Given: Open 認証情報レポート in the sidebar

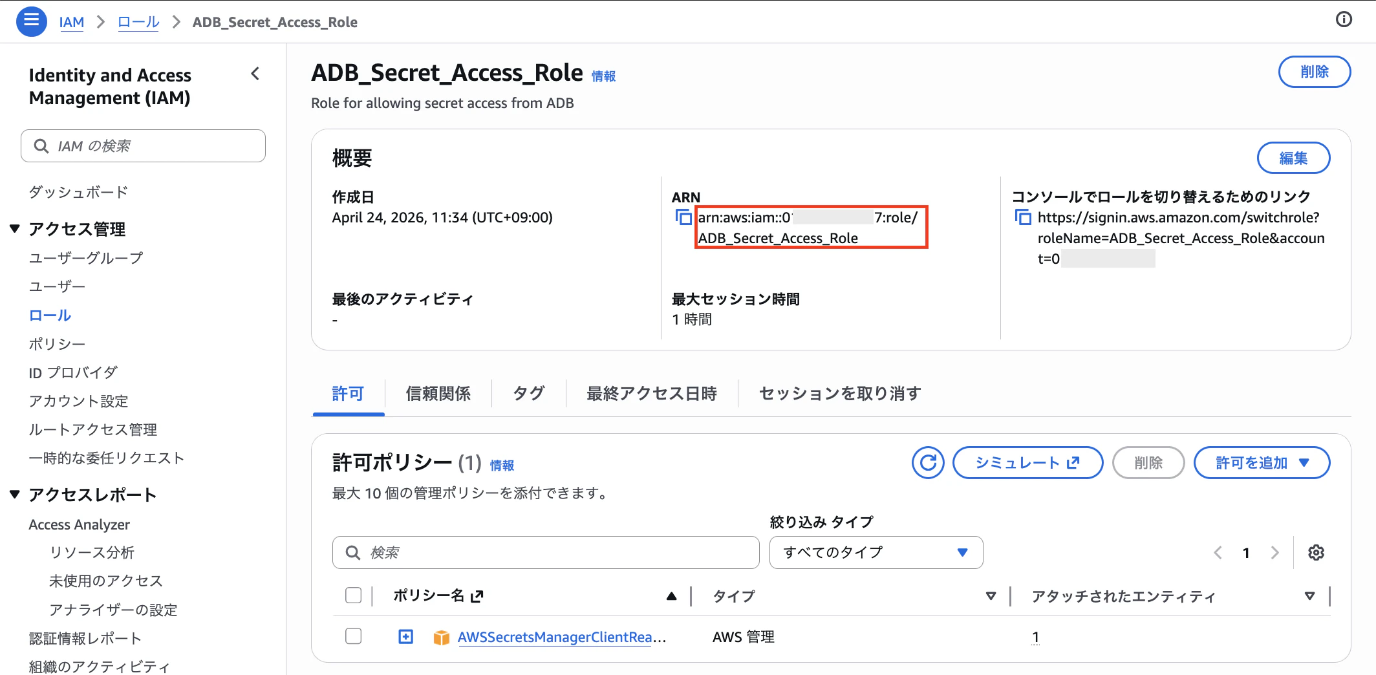Looking at the screenshot, I should click(x=85, y=639).
